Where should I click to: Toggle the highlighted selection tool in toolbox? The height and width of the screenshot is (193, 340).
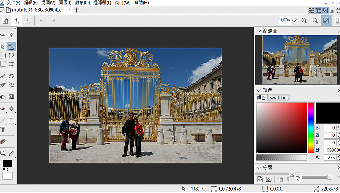11,47
